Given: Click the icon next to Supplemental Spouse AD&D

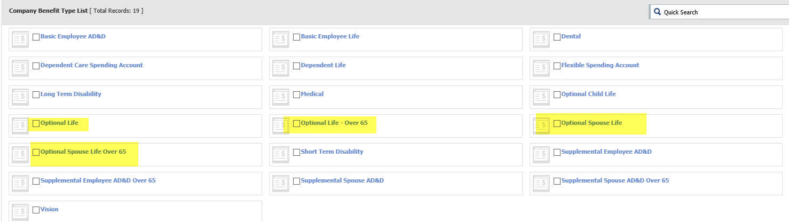Looking at the screenshot, I should 281,183.
